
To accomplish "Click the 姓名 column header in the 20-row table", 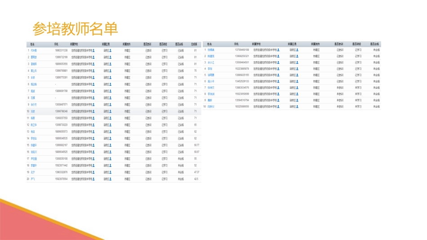I will coord(32,44).
